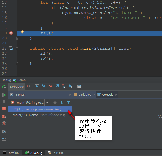Viewport: 162px width, 156px height.
Task: Open the thread selector dropdown arrow
Action: click(47, 103)
